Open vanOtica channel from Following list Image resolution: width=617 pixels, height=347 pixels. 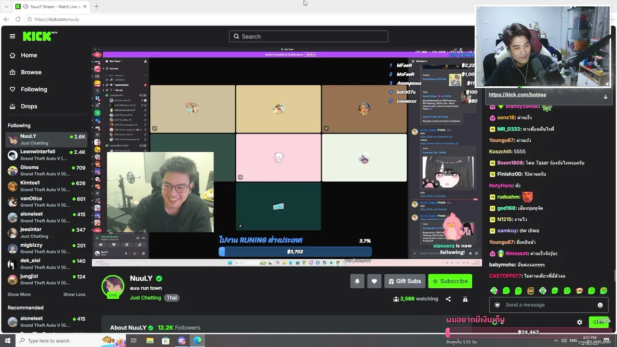[x=46, y=201]
